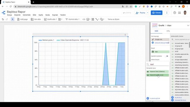The image size is (190, 107).
Task: Open Tema ve düzen panel
Action: [x=113, y=19]
